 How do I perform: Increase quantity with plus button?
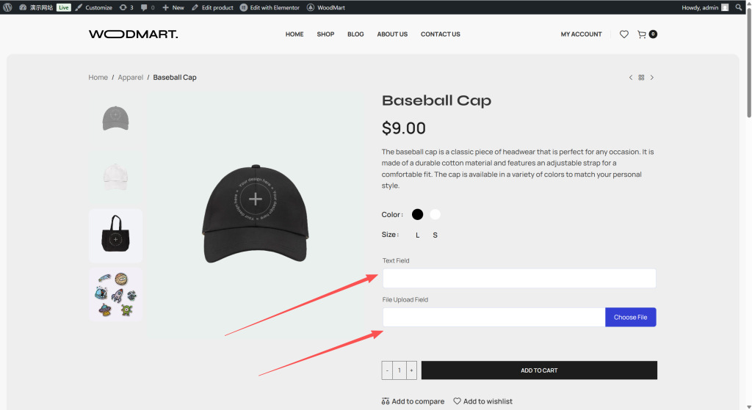tap(411, 370)
